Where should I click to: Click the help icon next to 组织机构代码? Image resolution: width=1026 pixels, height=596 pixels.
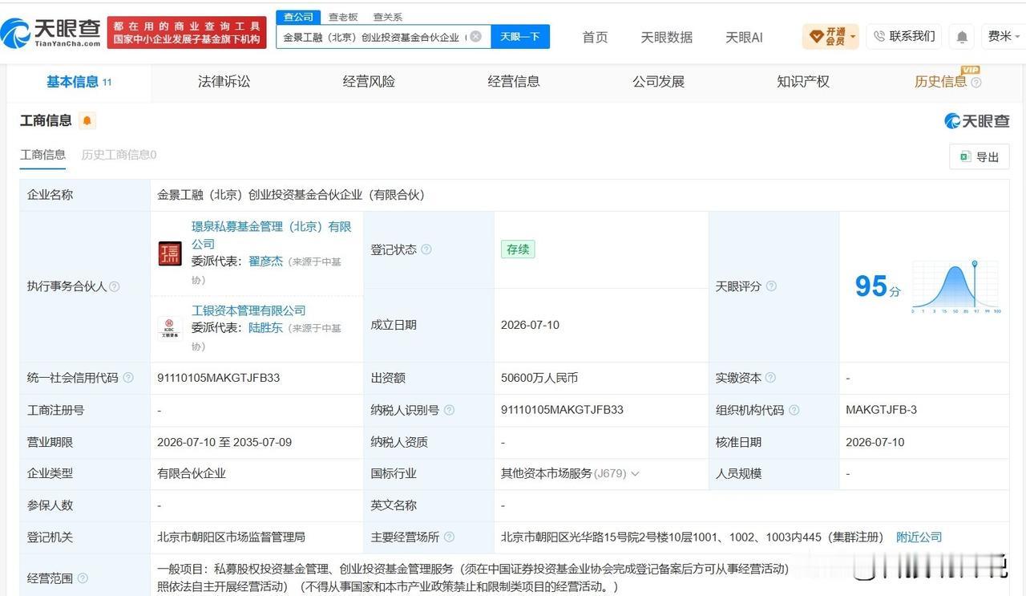point(794,410)
